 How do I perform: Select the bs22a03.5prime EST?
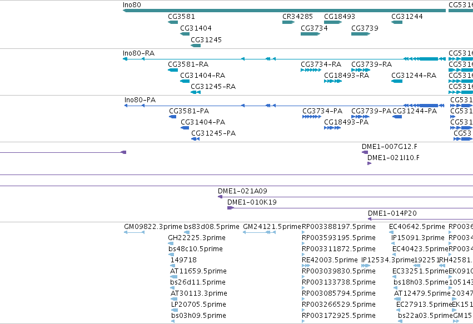click(x=400, y=322)
